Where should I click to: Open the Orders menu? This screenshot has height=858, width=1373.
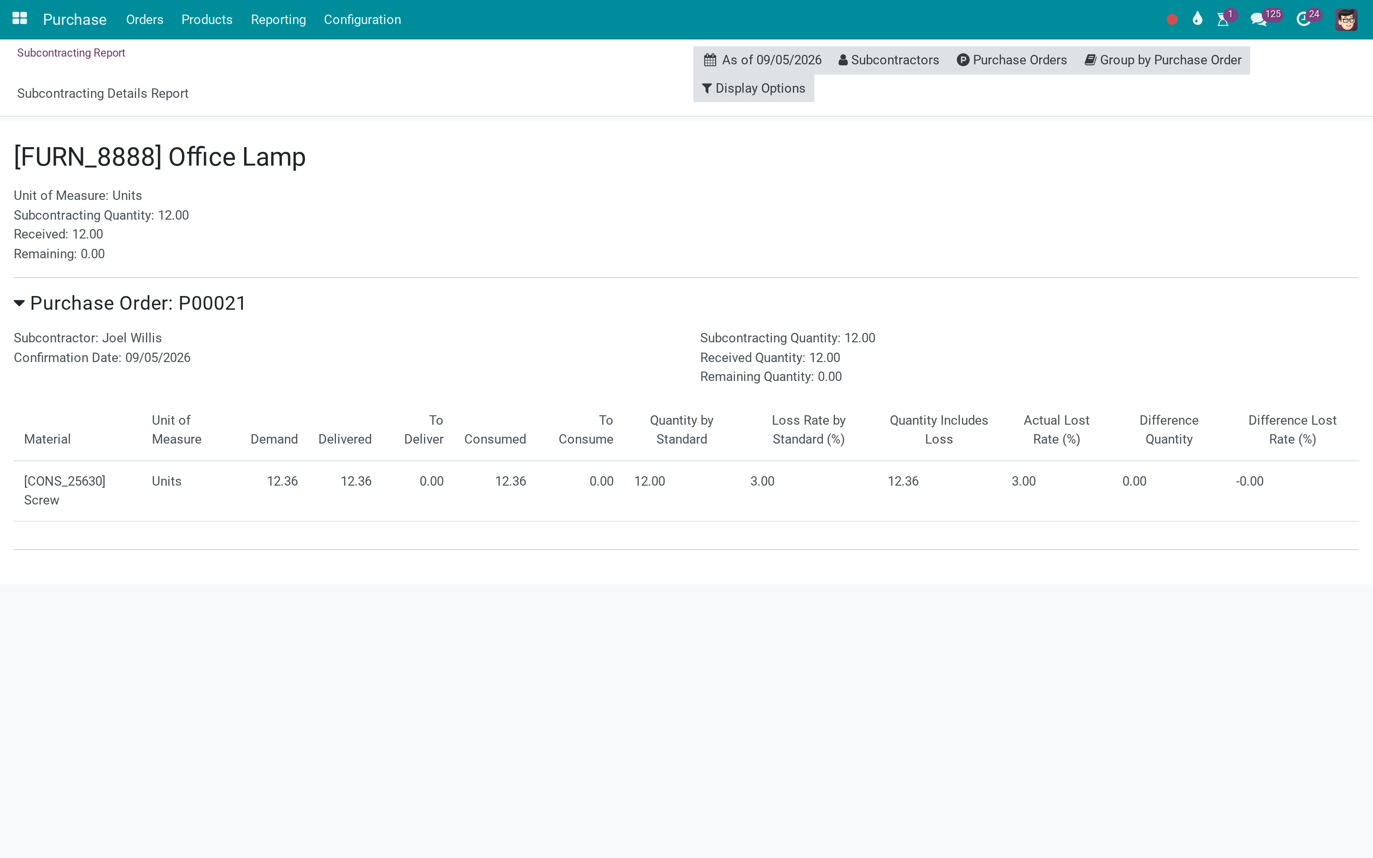pyautogui.click(x=145, y=20)
